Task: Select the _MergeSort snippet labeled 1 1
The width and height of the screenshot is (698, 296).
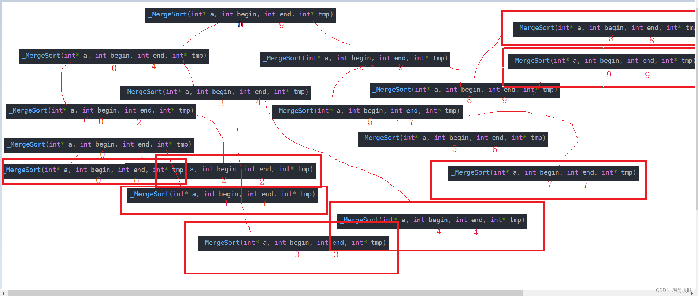Action: click(222, 195)
